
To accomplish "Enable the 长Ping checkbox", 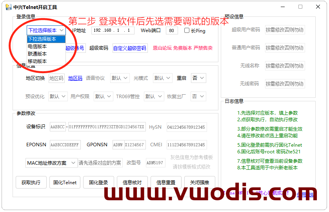I will (187, 31).
